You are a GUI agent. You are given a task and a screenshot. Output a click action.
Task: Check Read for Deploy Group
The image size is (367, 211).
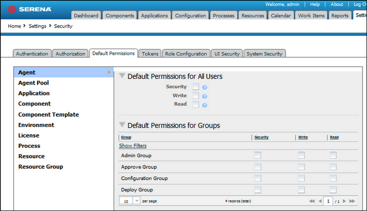333,190
